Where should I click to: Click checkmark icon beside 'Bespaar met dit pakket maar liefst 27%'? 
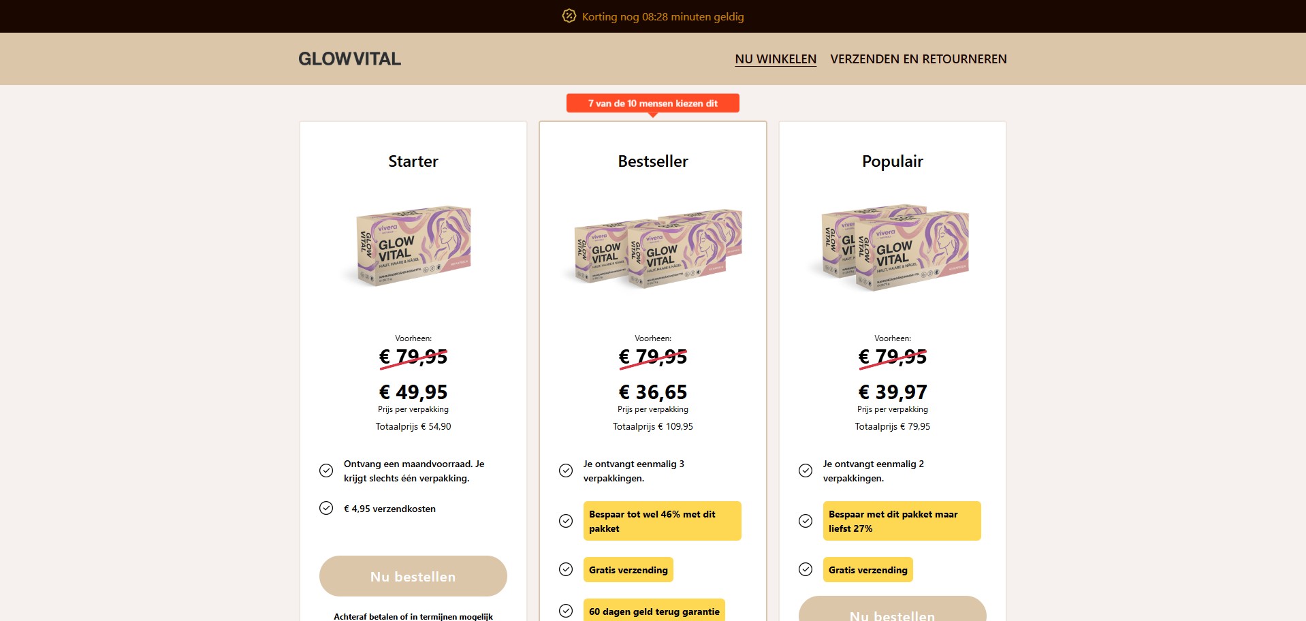806,521
